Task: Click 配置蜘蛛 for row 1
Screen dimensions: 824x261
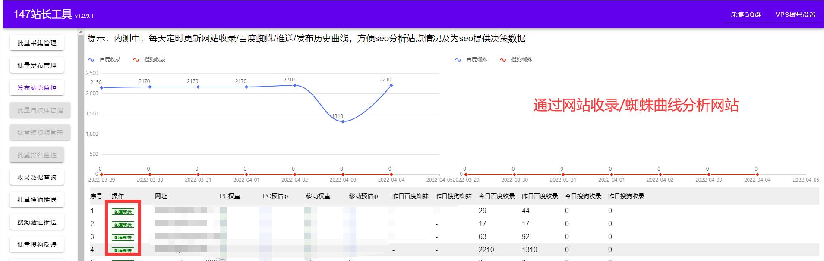Action: (x=123, y=211)
